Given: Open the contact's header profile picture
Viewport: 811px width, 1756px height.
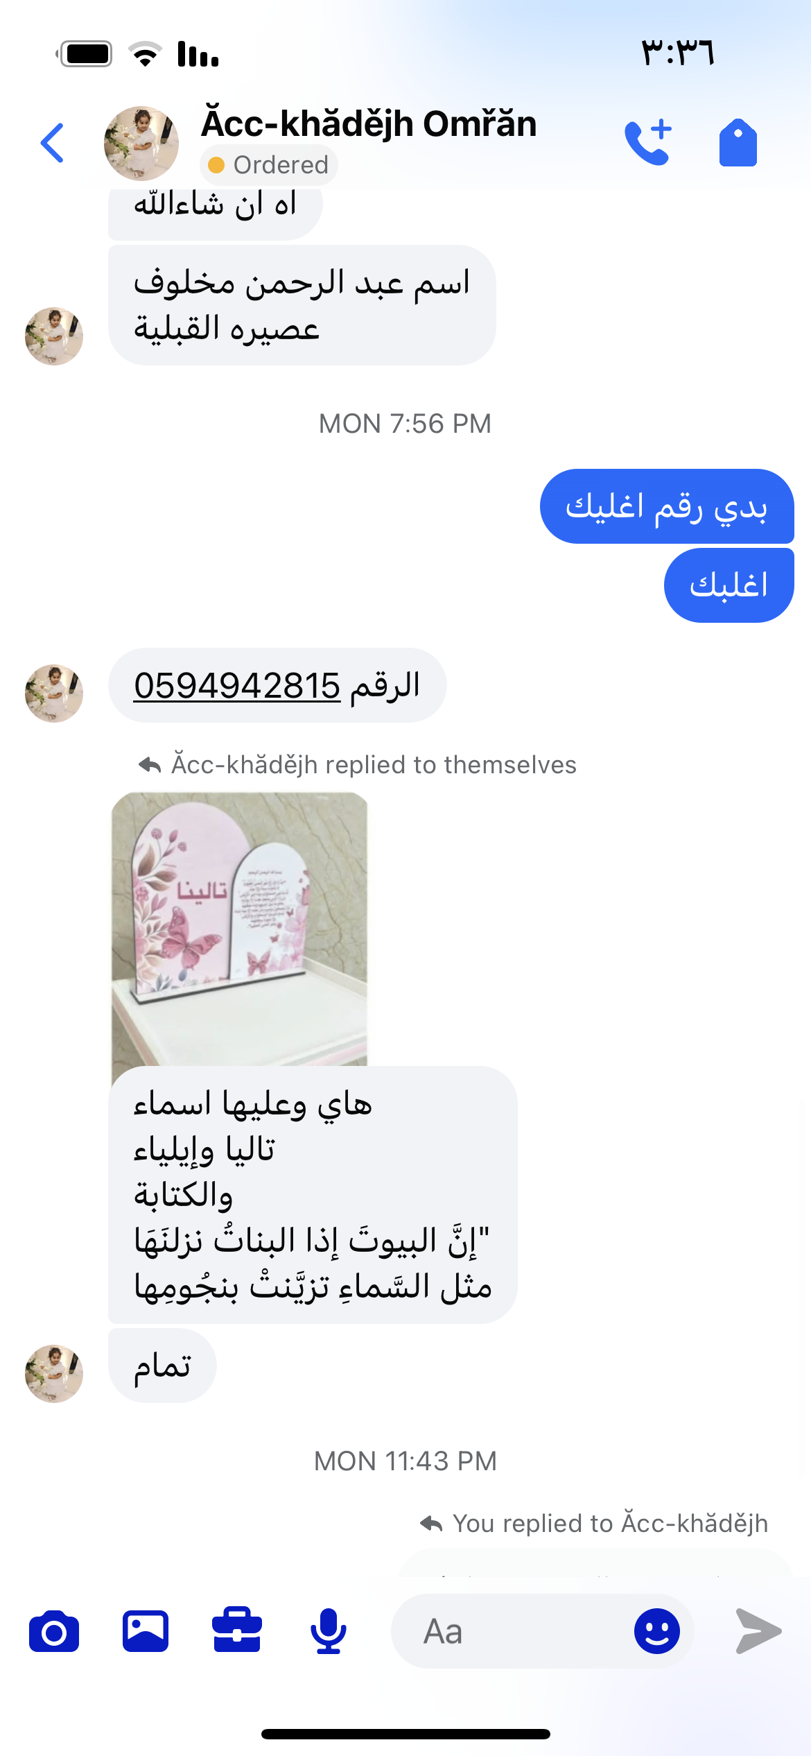Looking at the screenshot, I should click(x=141, y=143).
